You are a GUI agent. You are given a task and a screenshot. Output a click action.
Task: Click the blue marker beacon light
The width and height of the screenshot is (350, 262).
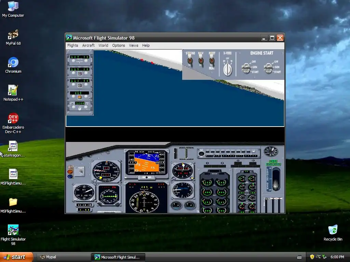coord(70,176)
